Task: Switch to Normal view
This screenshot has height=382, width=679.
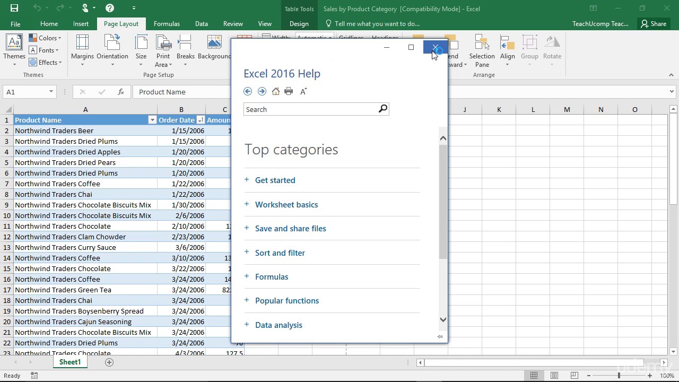Action: pyautogui.click(x=534, y=376)
